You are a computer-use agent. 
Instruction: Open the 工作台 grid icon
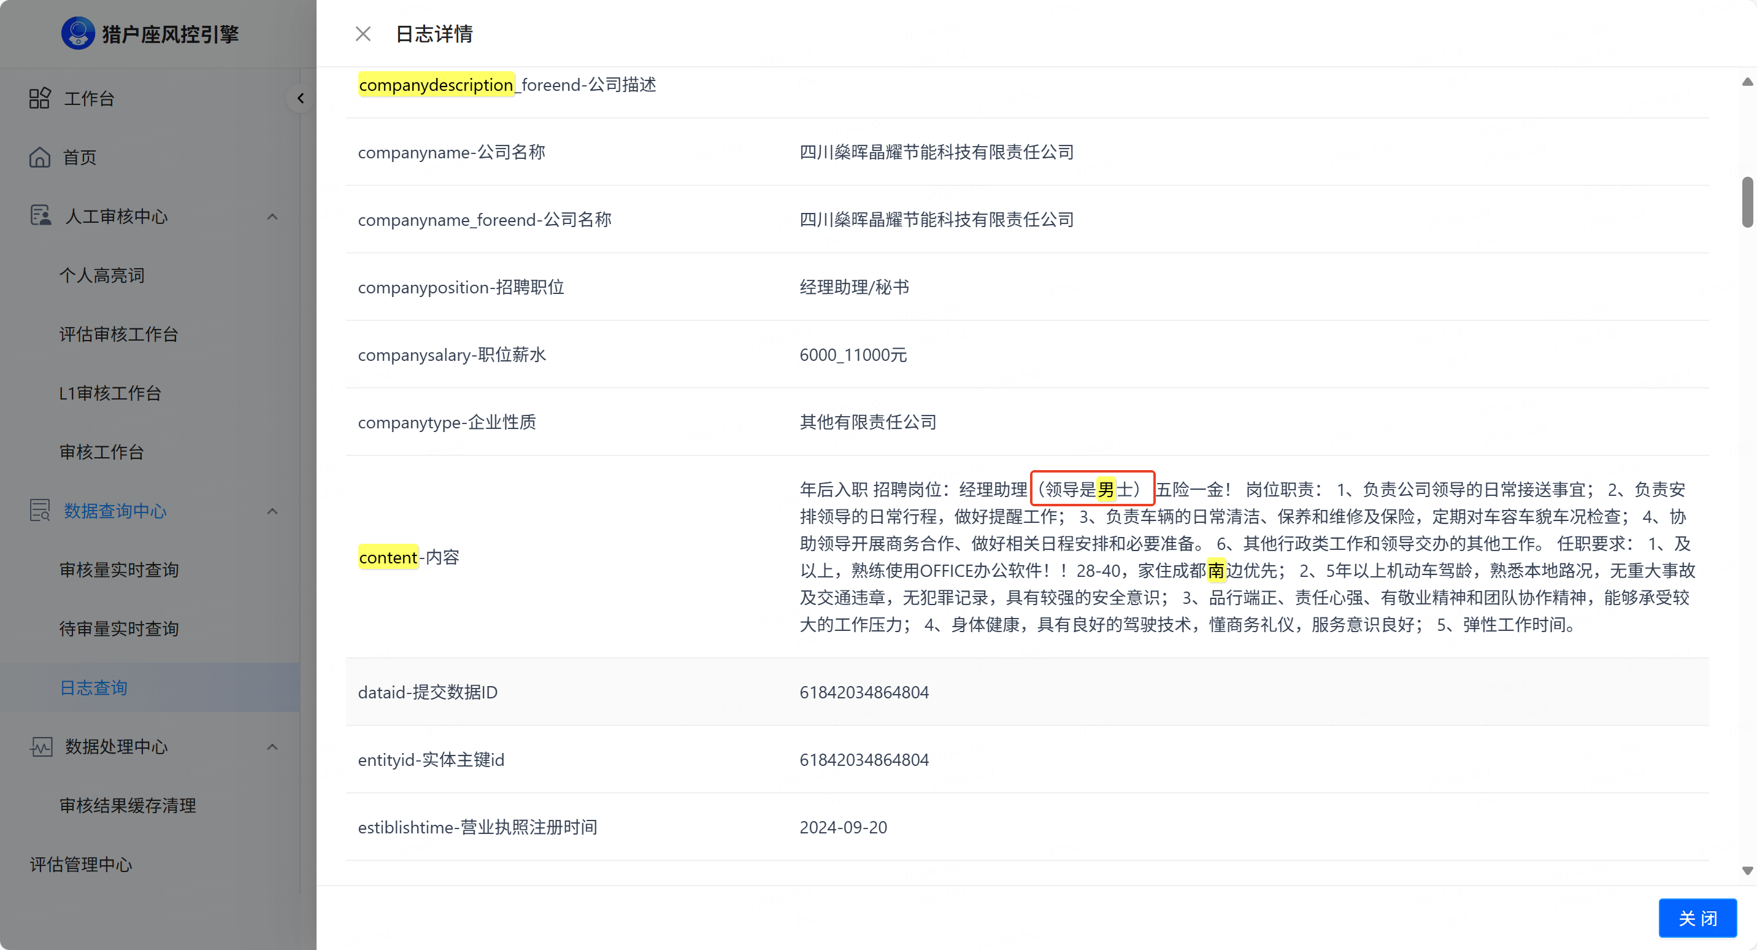[x=39, y=98]
